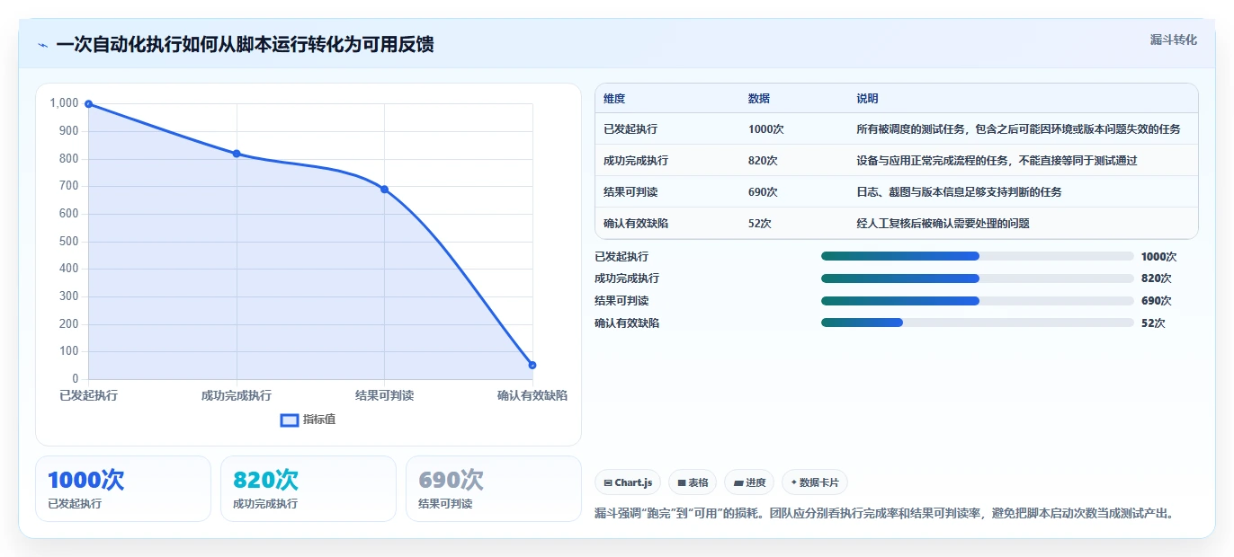Viewport: 1234px width, 557px height.
Task: Click the Chart.js pill
Action: coord(628,482)
